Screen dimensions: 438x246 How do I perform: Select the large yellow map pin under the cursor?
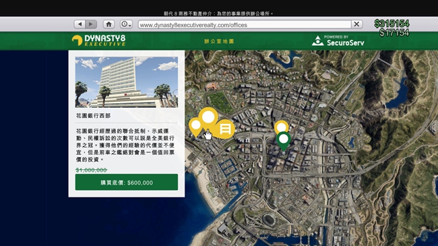208,117
